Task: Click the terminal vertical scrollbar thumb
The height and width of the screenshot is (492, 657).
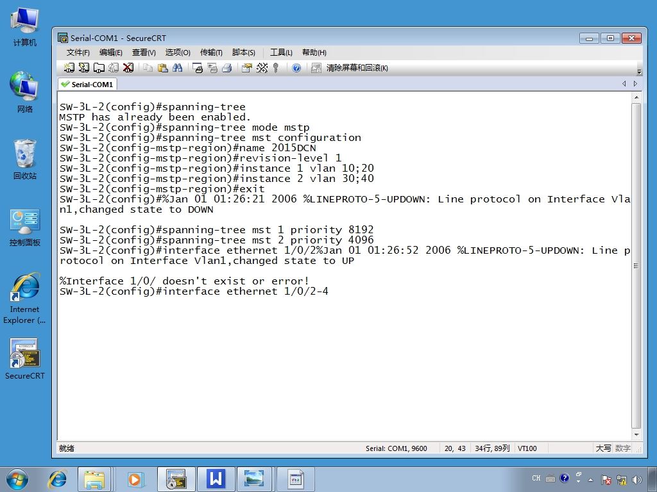Action: 636,266
